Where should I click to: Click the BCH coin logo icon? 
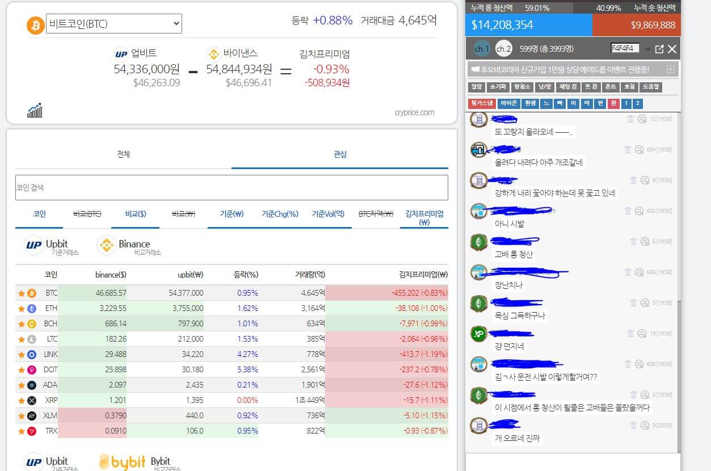[32, 324]
